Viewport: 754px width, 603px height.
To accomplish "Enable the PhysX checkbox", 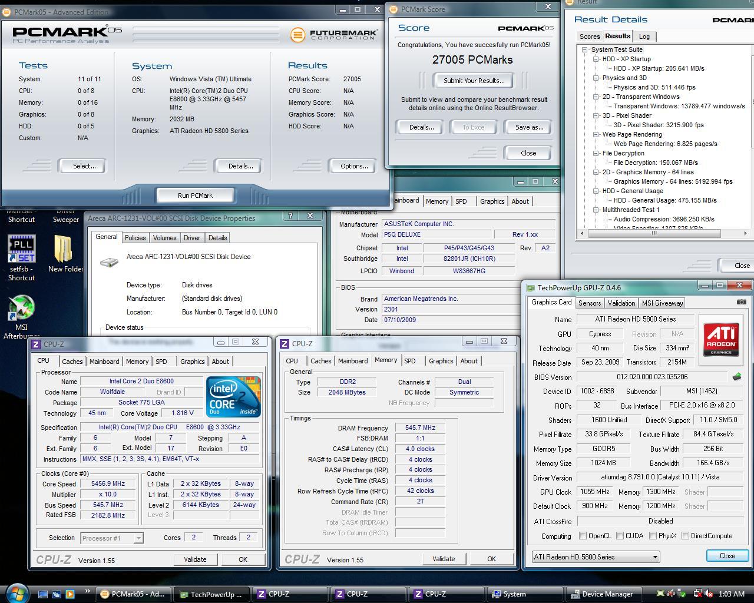I will click(653, 536).
